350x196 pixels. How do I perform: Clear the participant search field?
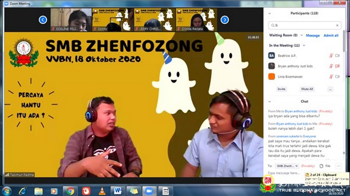click(x=337, y=26)
